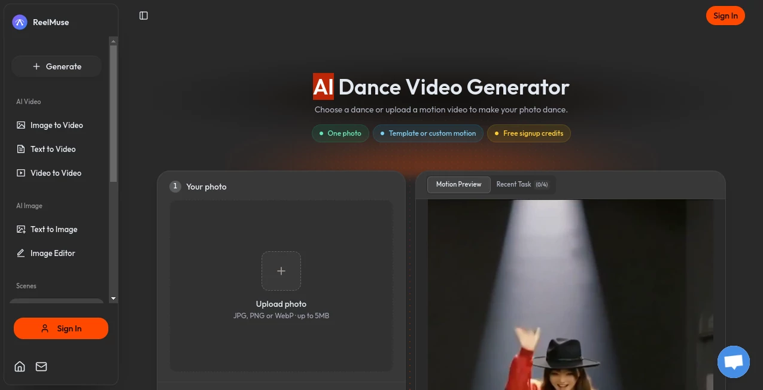Open the mail envelope icon

coord(41,367)
